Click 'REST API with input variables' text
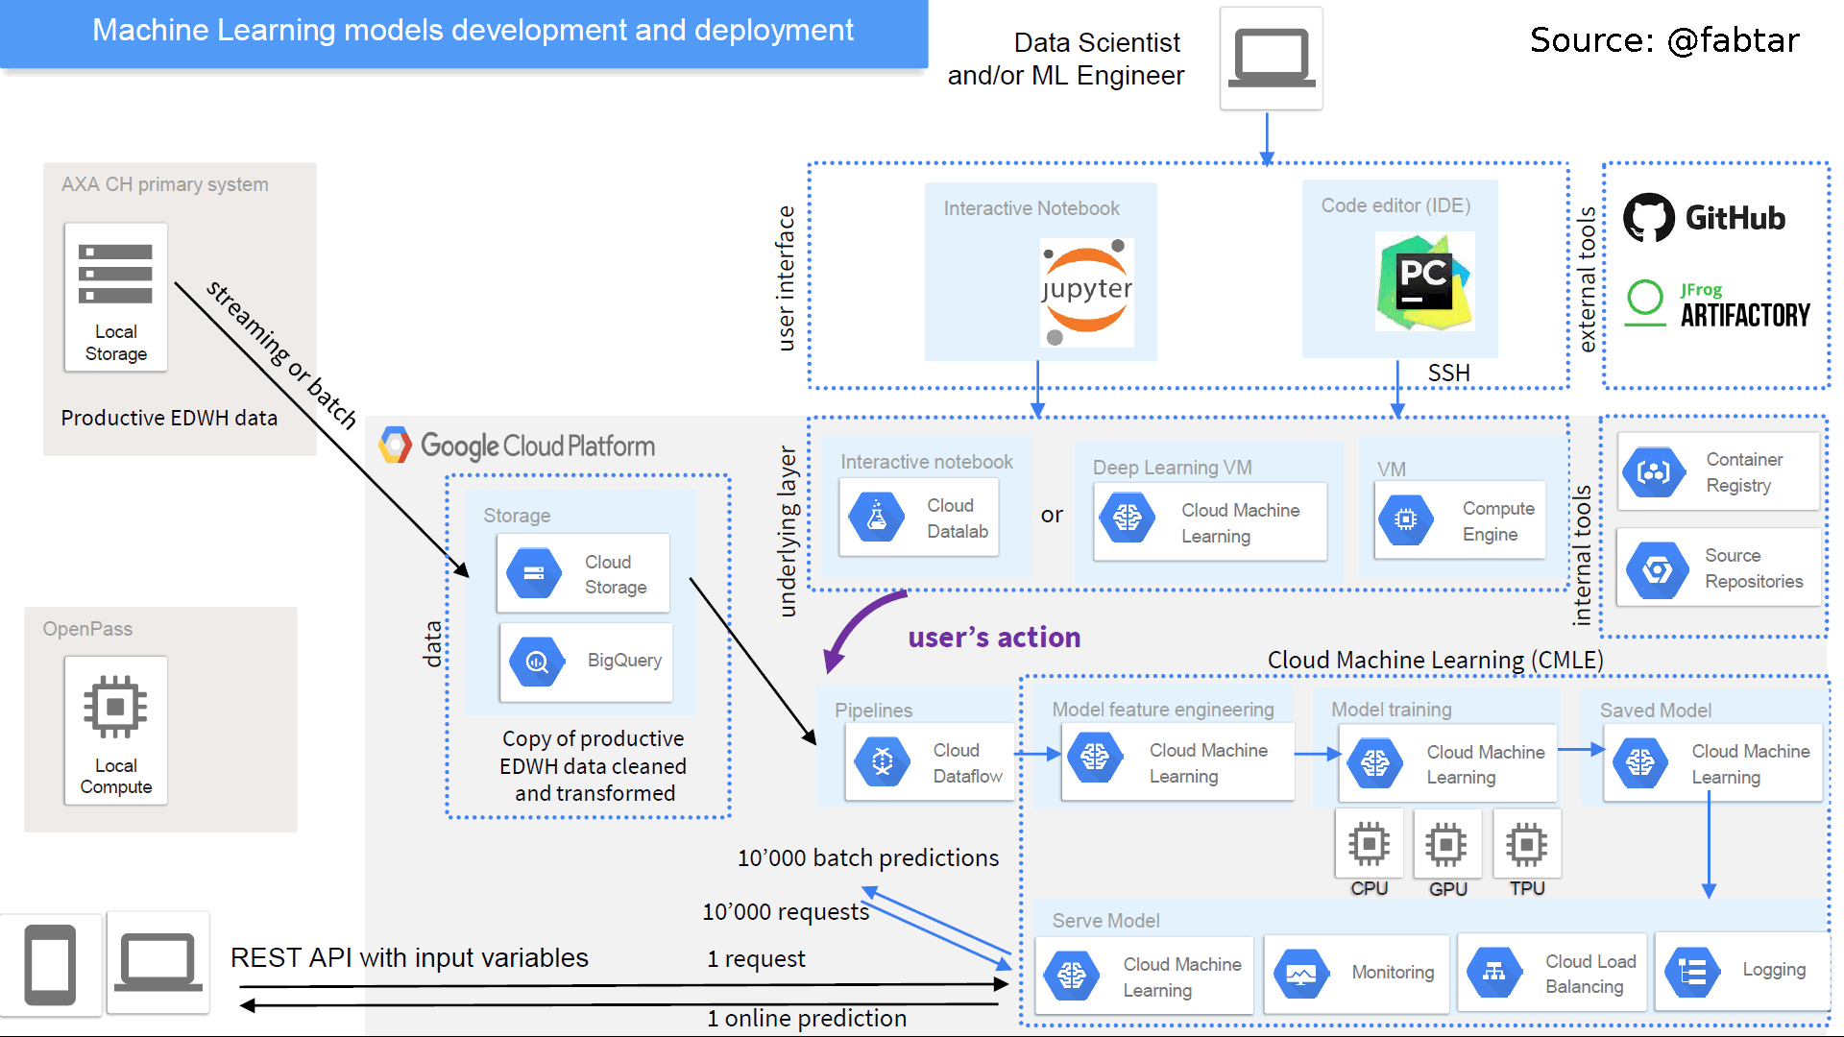Screen dimensions: 1844x1037 pyautogui.click(x=409, y=958)
